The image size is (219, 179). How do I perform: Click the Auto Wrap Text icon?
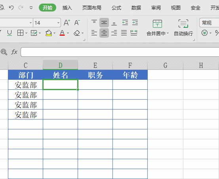click(x=183, y=24)
